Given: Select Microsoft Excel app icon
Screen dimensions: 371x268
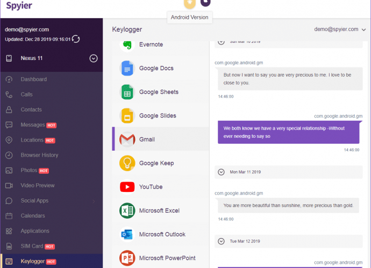Looking at the screenshot, I should (x=127, y=211).
